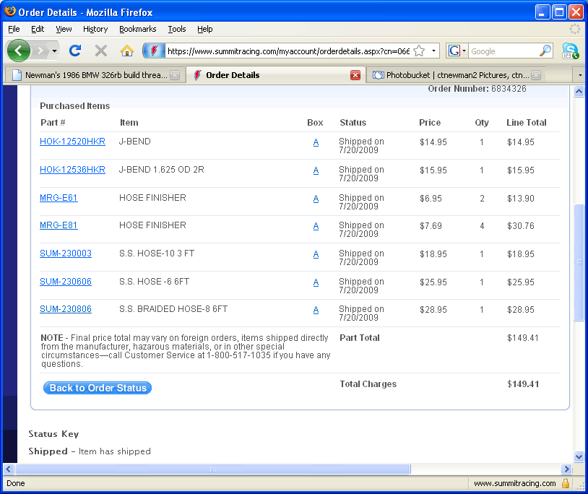Click Box A link for MRG-E61 row
This screenshot has height=494, width=588.
pos(316,199)
